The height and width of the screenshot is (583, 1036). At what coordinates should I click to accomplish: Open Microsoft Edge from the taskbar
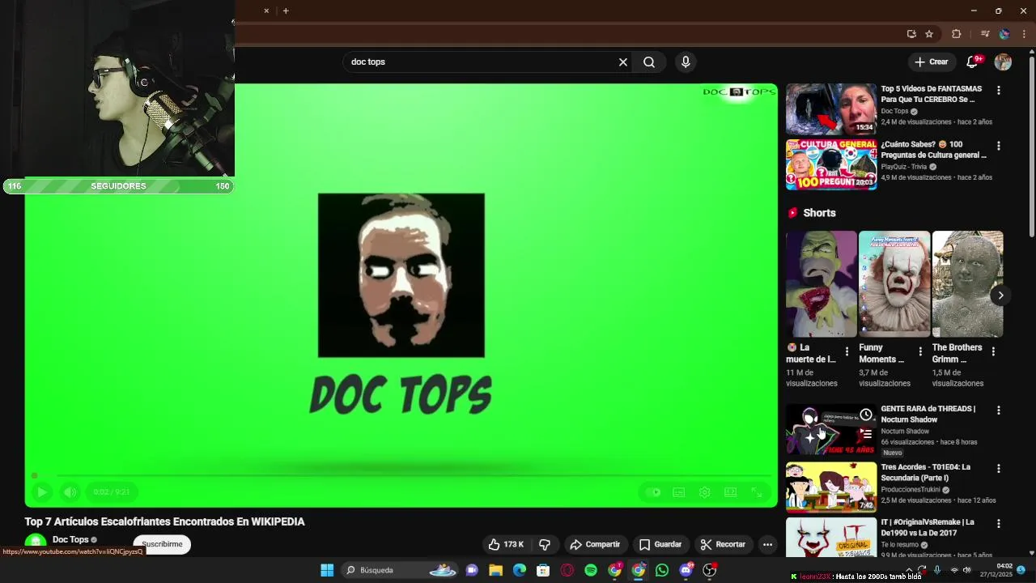click(520, 570)
